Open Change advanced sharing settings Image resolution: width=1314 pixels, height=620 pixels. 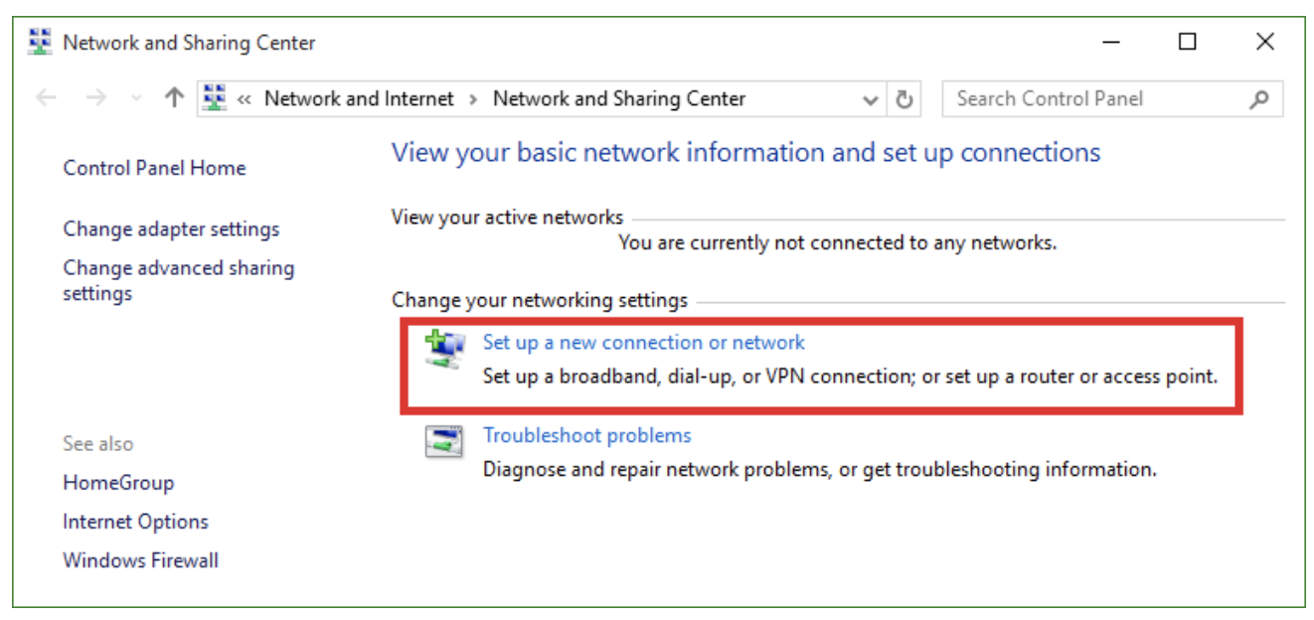pyautogui.click(x=179, y=280)
